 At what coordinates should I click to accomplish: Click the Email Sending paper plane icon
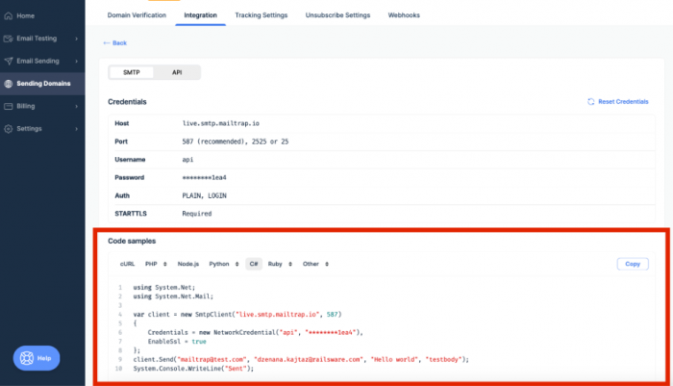click(x=8, y=61)
